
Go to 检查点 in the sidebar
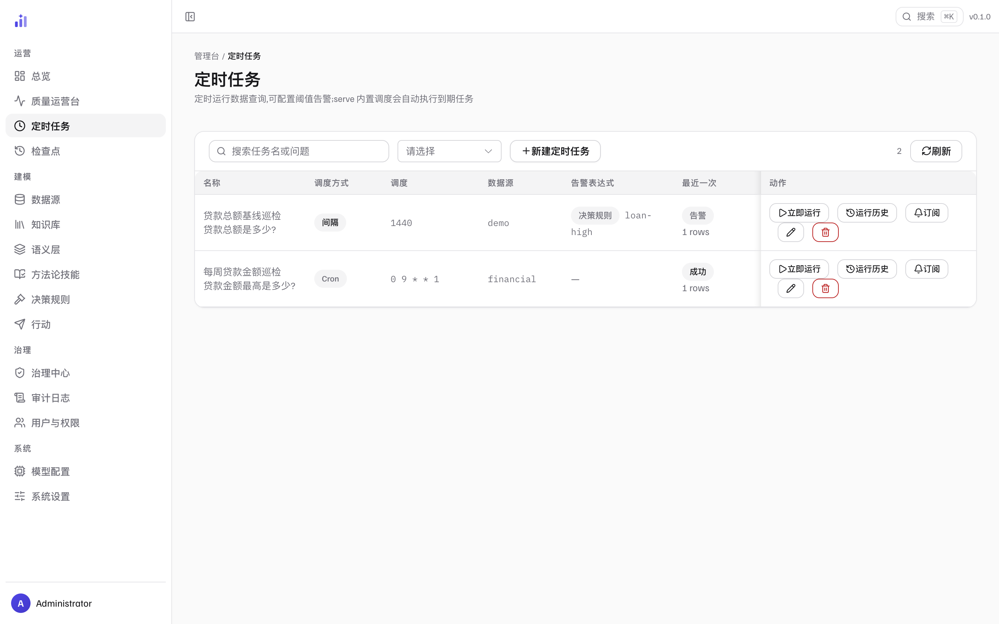click(x=85, y=151)
